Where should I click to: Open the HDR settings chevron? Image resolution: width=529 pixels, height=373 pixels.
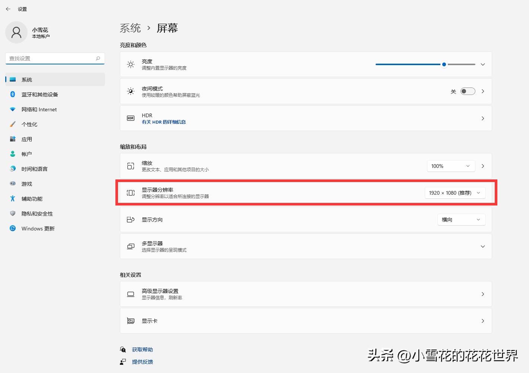tap(483, 118)
